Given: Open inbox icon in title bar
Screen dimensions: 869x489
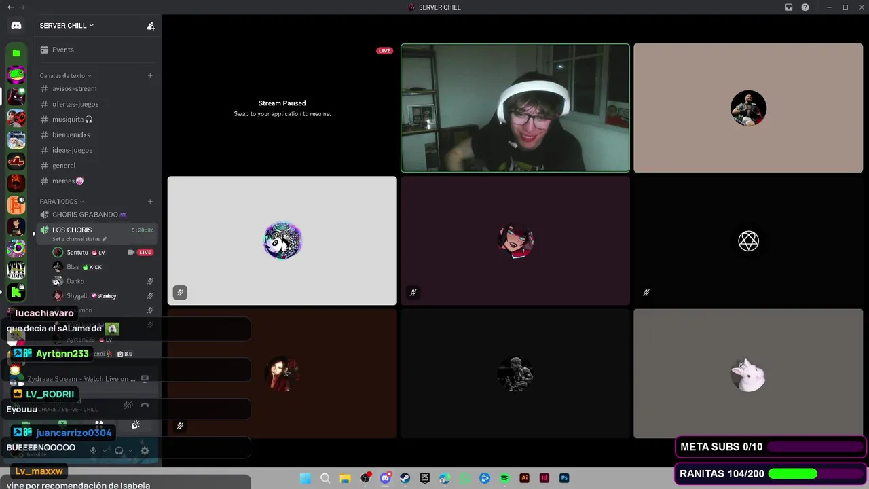Looking at the screenshot, I should [789, 7].
